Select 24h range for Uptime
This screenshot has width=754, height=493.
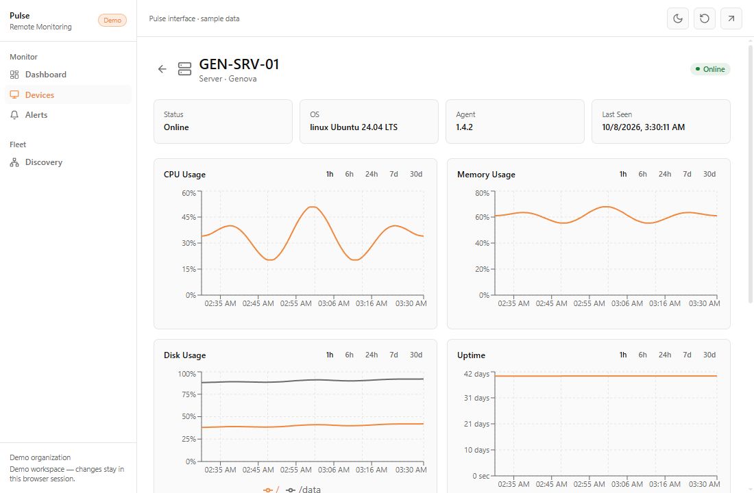[665, 355]
